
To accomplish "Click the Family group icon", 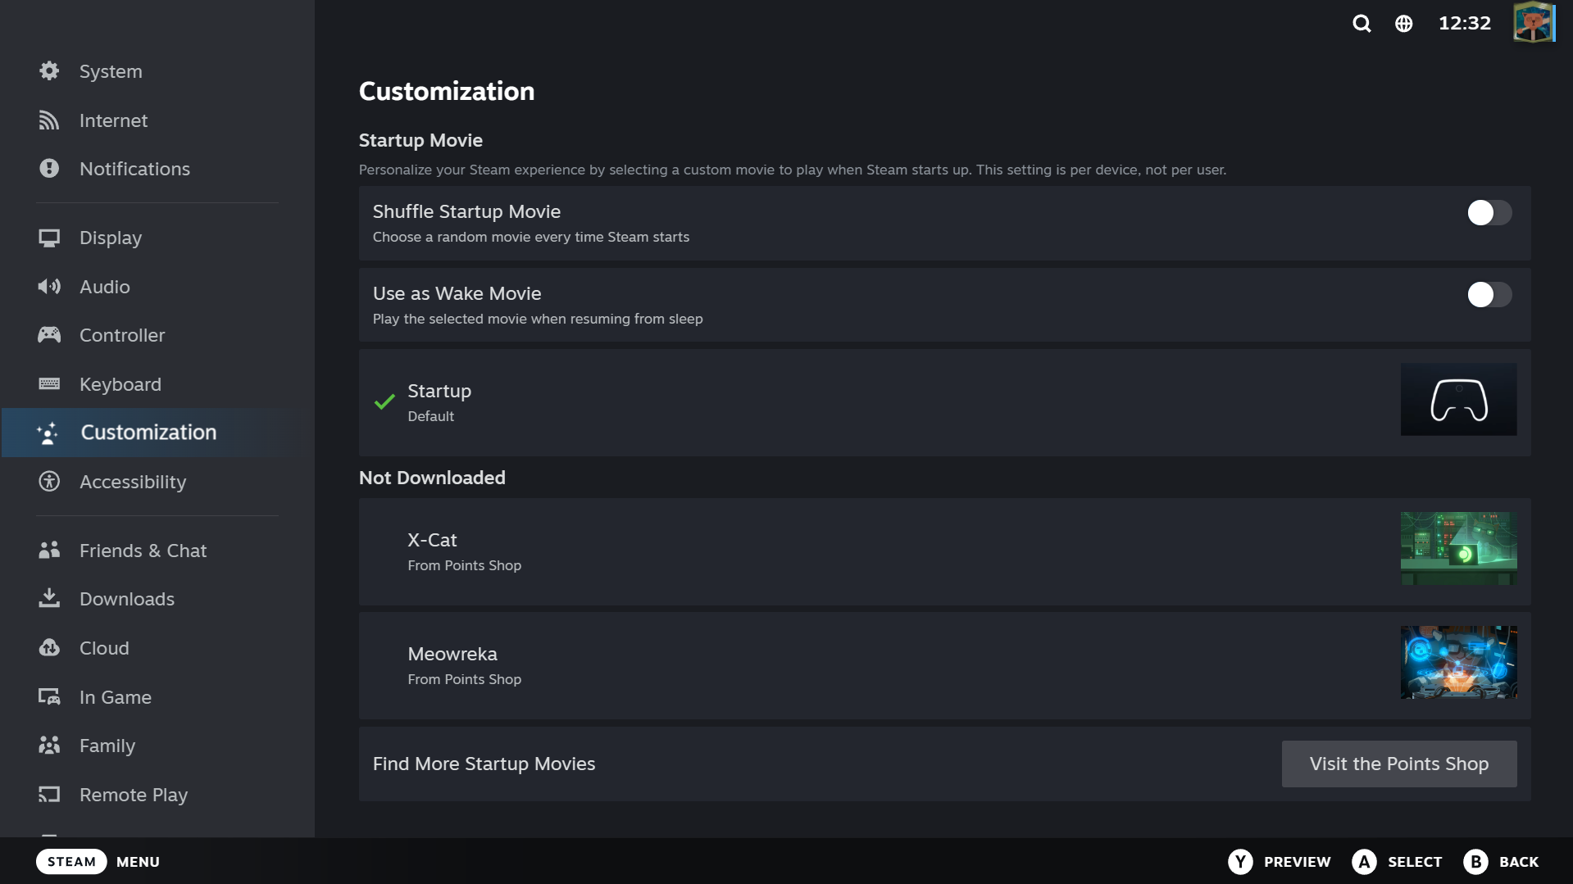I will tap(49, 746).
